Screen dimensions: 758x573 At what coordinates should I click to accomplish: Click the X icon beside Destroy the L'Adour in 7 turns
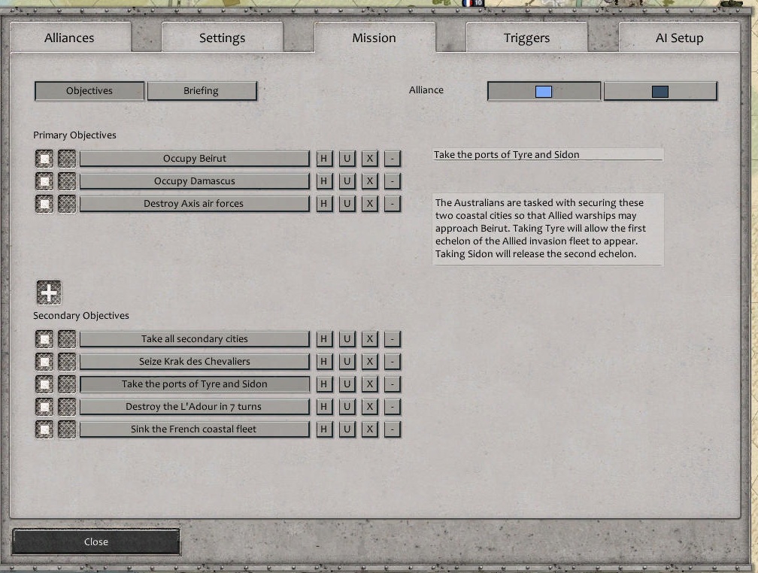coord(369,406)
